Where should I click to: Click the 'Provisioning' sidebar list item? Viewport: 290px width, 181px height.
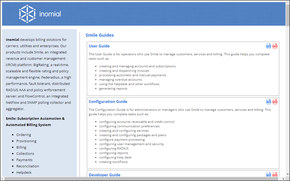point(26,141)
